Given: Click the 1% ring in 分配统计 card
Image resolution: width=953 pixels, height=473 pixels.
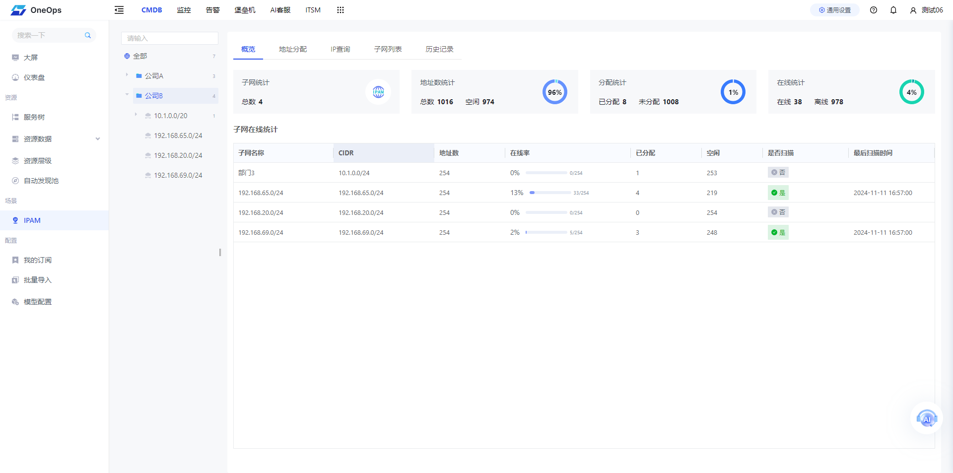Looking at the screenshot, I should (733, 92).
